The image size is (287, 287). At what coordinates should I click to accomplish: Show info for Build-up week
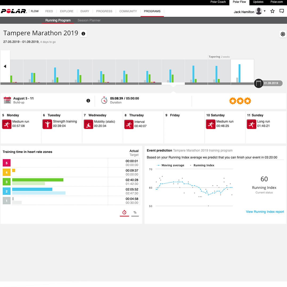(88, 100)
